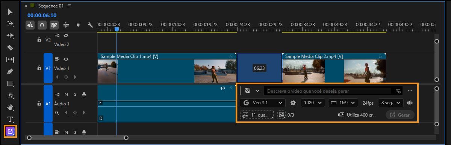This screenshot has width=451, height=145.
Task: Activate the purple Generative AI tool
Action: pyautogui.click(x=10, y=131)
